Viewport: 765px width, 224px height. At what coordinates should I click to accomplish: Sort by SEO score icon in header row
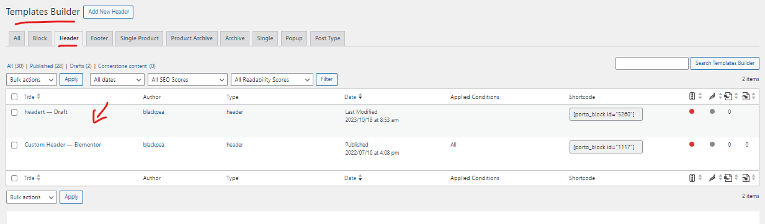coord(692,97)
